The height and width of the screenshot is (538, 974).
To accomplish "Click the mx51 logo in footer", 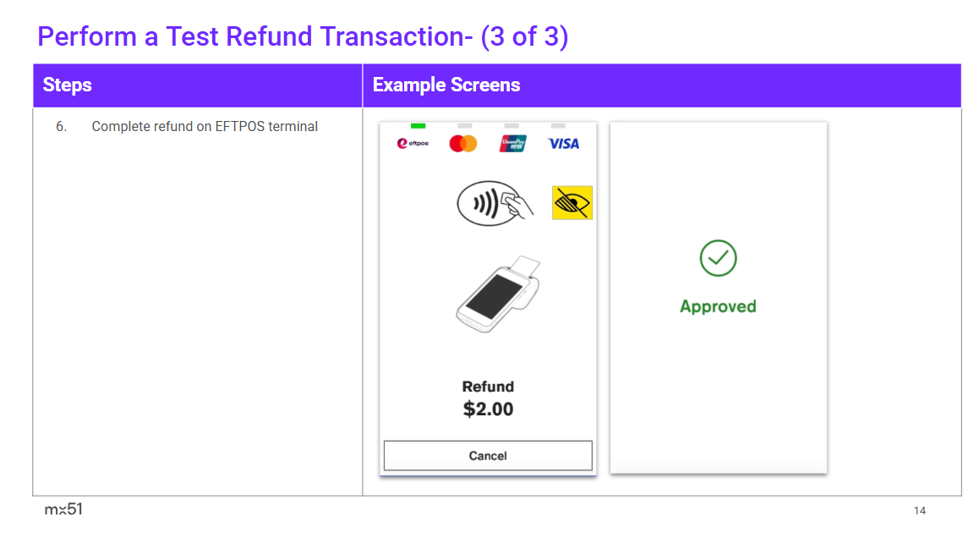I will tap(63, 509).
